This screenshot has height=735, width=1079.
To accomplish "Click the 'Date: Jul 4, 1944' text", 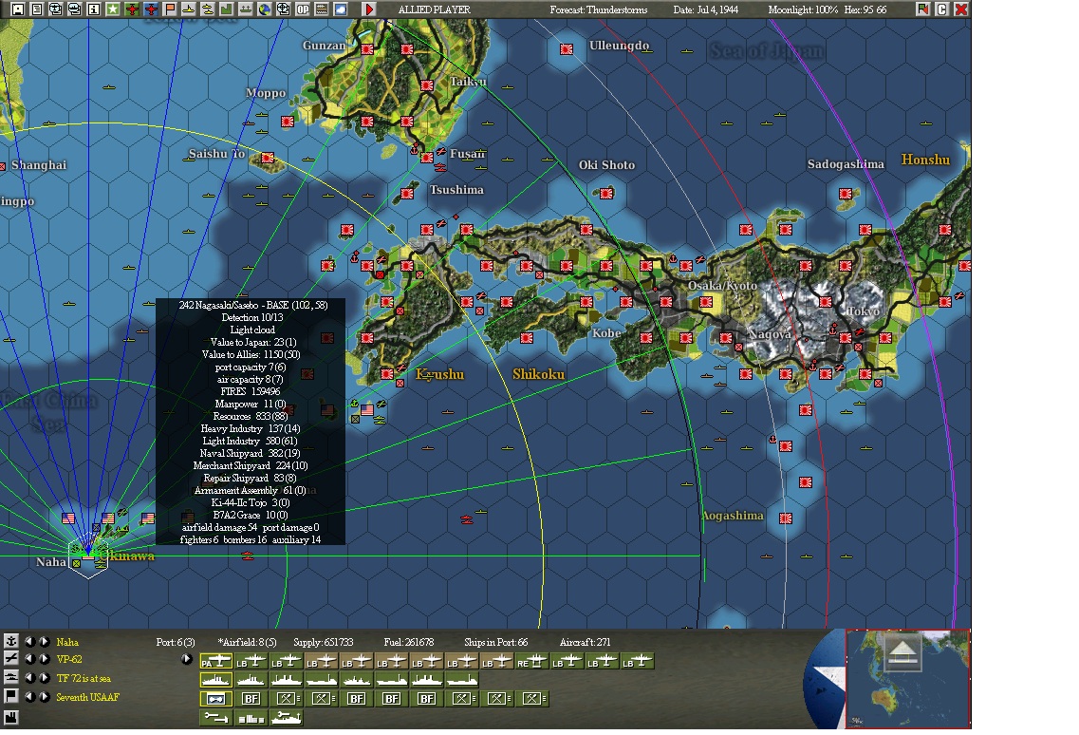I will point(705,9).
